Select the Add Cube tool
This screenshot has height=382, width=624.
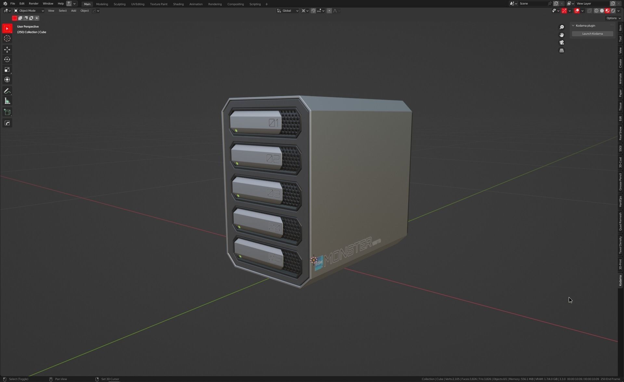pos(7,112)
